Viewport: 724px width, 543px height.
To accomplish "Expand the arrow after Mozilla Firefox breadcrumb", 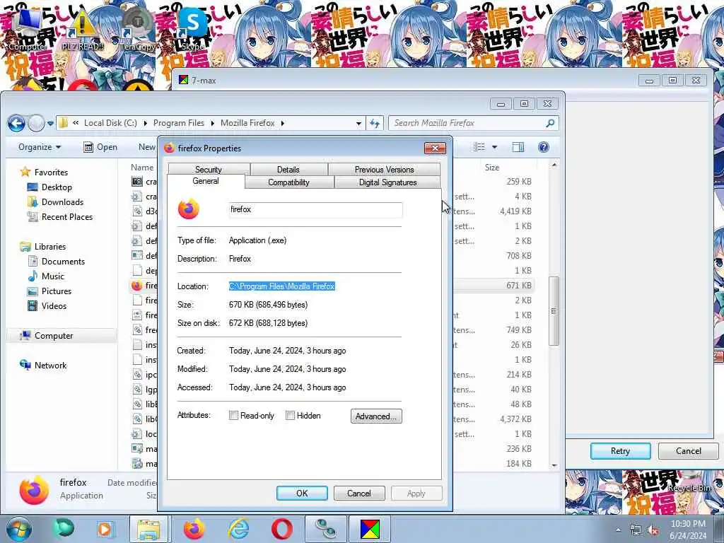I will [282, 123].
